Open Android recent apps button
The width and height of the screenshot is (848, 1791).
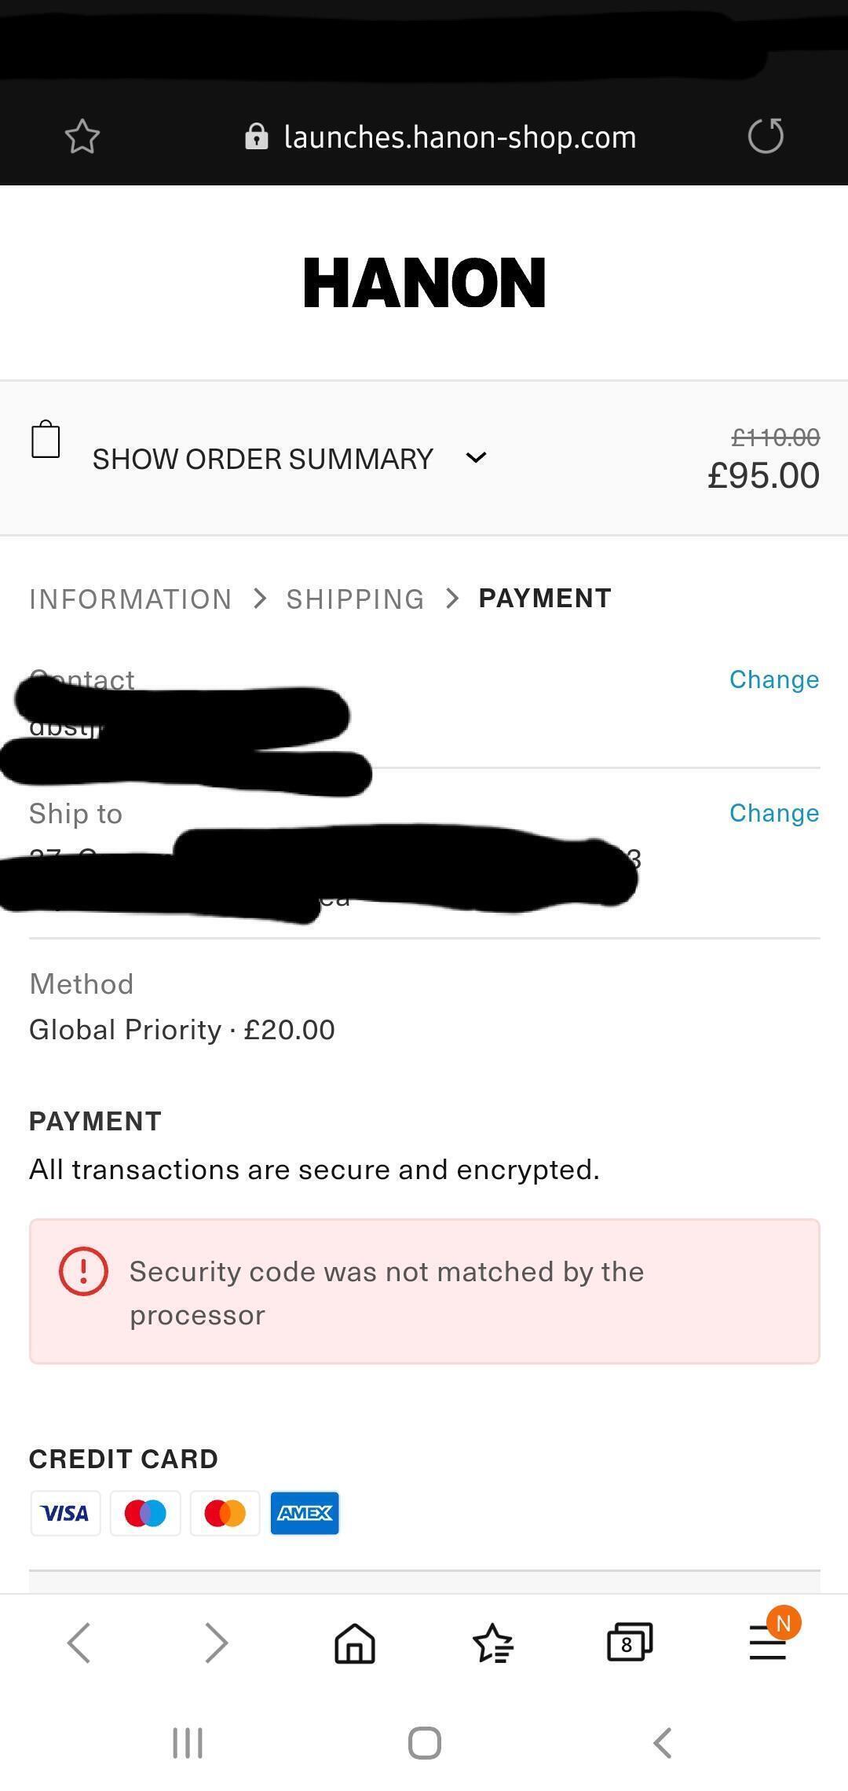click(188, 1743)
